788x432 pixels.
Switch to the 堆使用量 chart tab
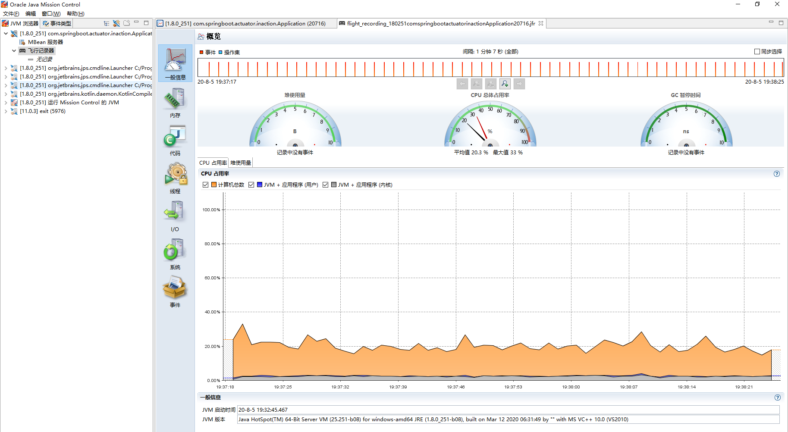pos(241,163)
